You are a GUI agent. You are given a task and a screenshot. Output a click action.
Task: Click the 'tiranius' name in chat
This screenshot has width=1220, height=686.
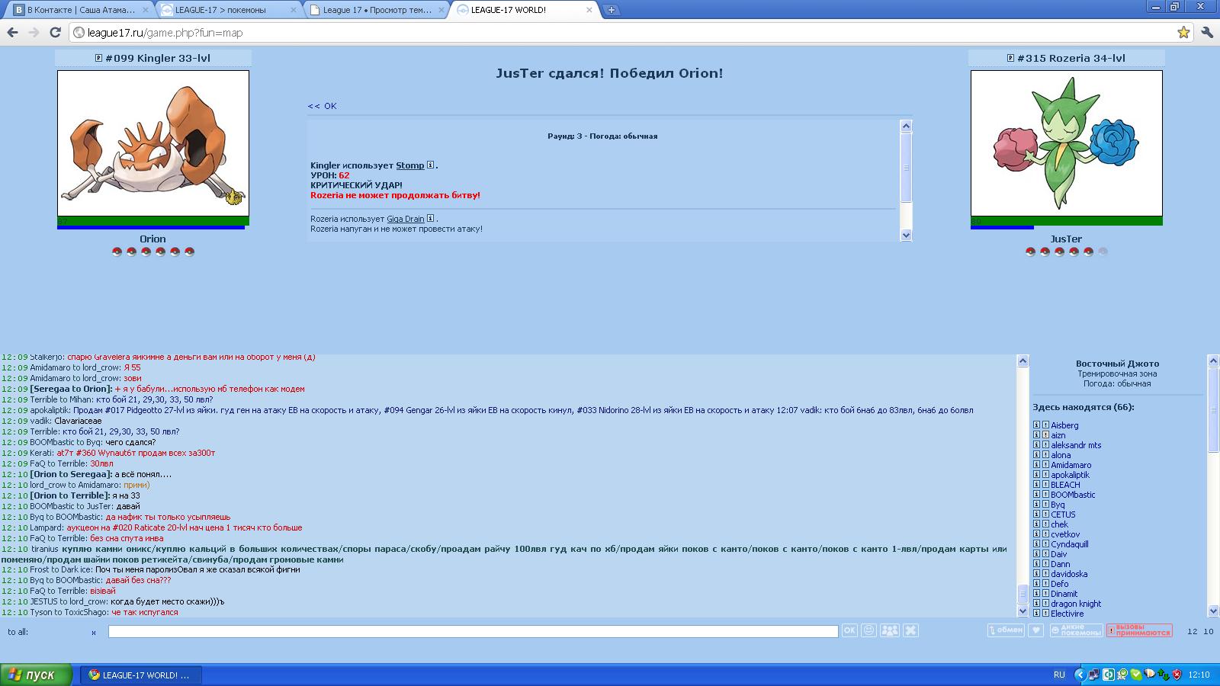coord(45,549)
